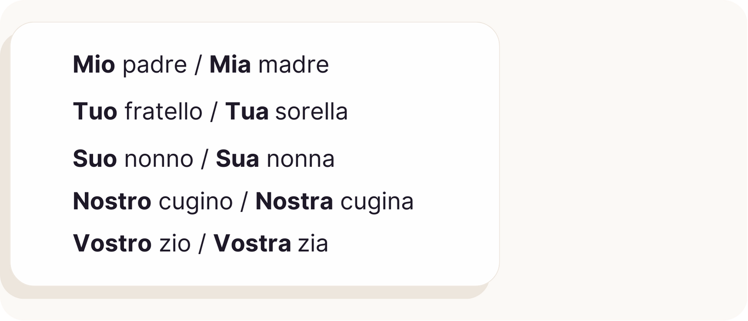The width and height of the screenshot is (748, 321).
Task: Click the bold word Mio
Action: point(94,65)
